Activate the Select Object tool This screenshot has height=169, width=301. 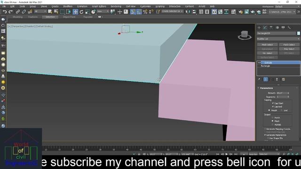pyautogui.click(x=50, y=12)
